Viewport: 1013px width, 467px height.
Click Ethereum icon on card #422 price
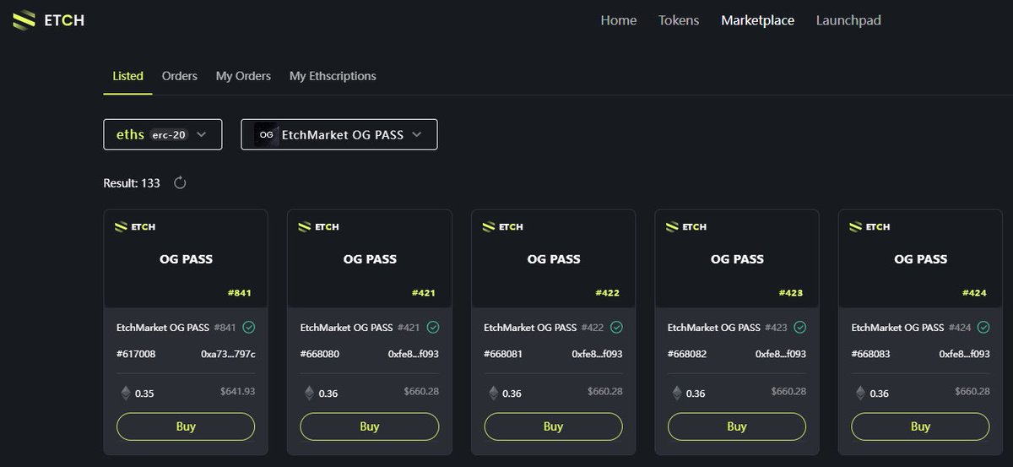pyautogui.click(x=493, y=393)
